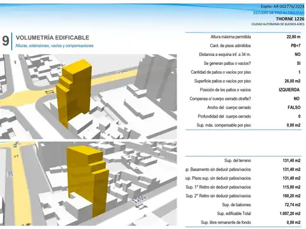Click 'CIUDAD AUTÓNOMA DE BUENOS AIRES' text
The width and height of the screenshot is (306, 229).
tap(278, 24)
